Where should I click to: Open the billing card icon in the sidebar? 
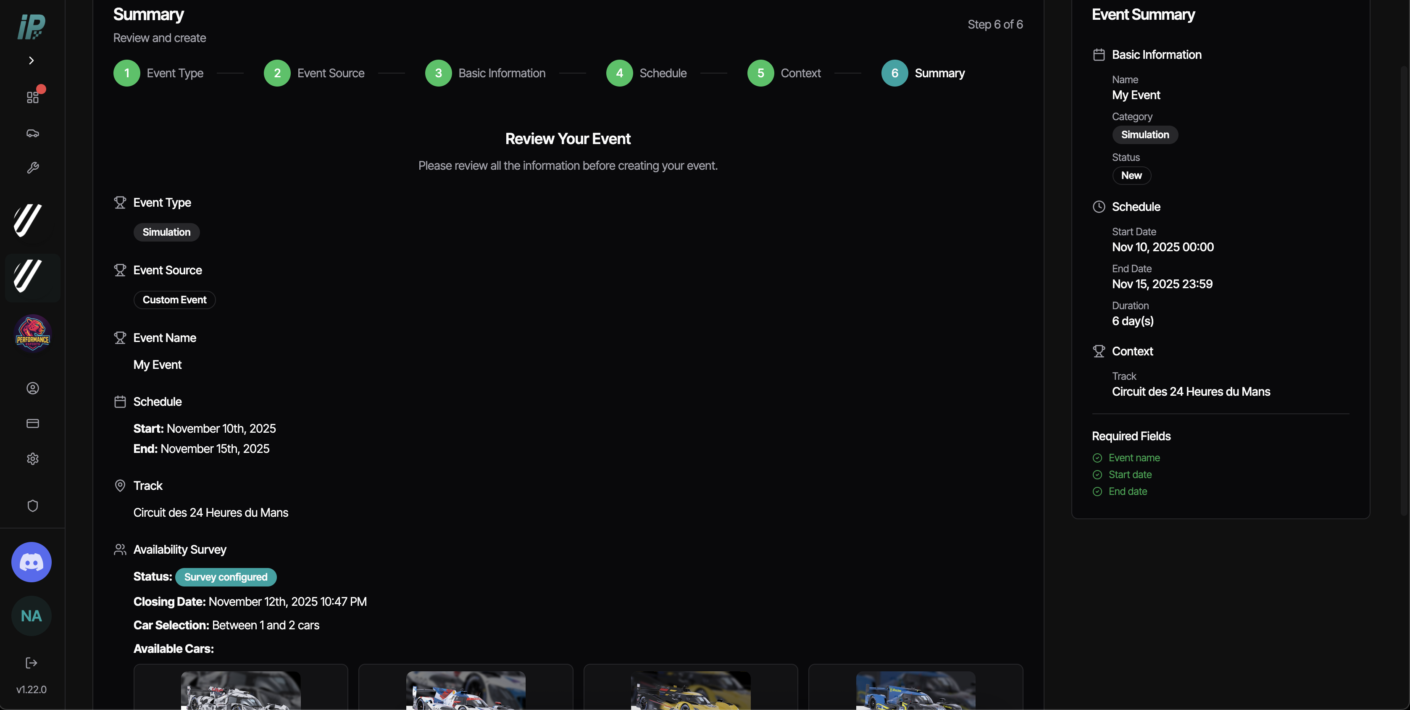pos(33,423)
